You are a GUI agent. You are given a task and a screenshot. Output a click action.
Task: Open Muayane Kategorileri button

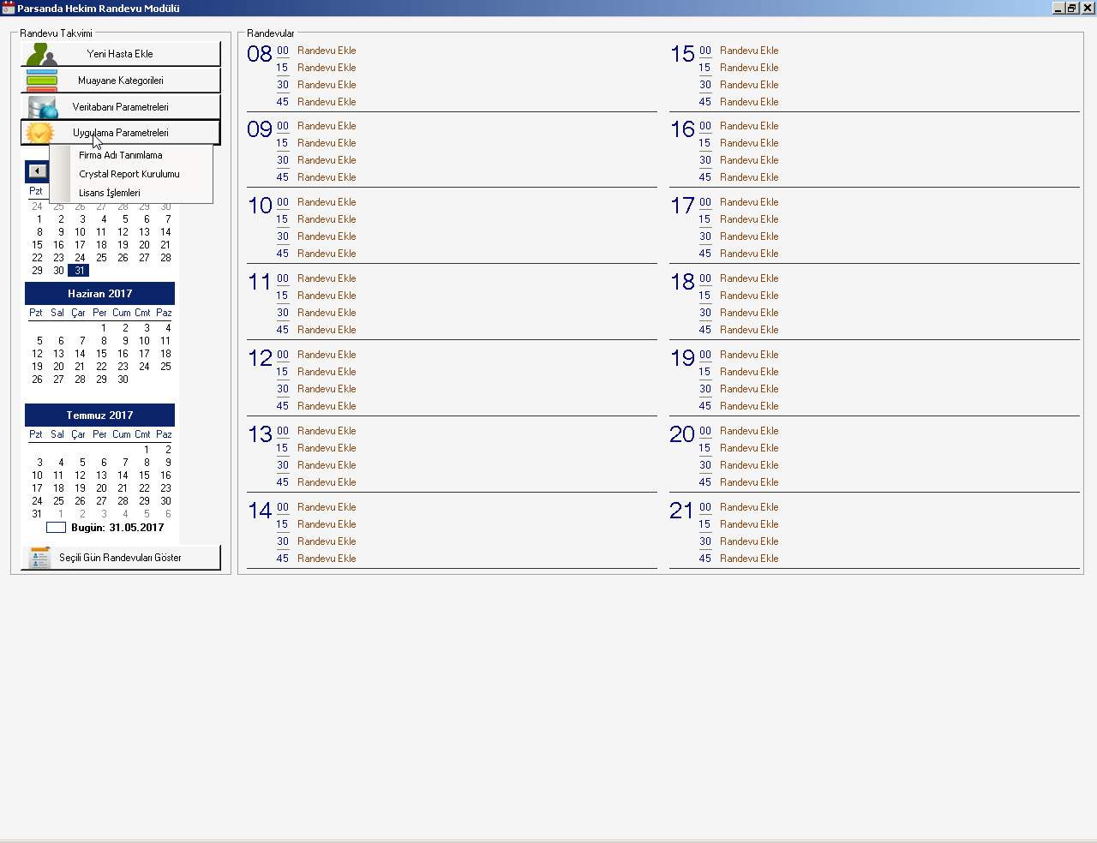[121, 81]
